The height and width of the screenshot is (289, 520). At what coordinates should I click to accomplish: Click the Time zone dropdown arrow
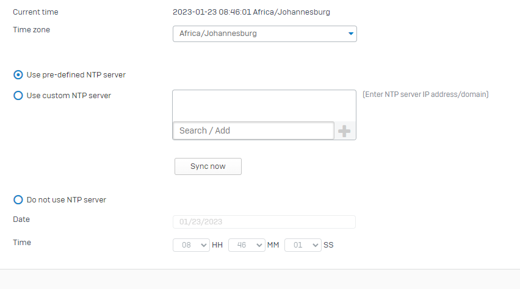pos(350,34)
